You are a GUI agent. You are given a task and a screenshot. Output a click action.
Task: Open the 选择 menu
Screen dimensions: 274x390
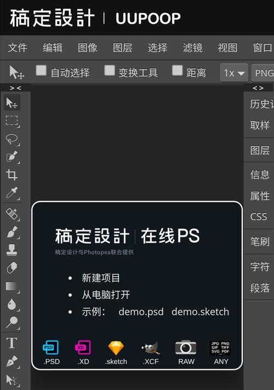[157, 48]
